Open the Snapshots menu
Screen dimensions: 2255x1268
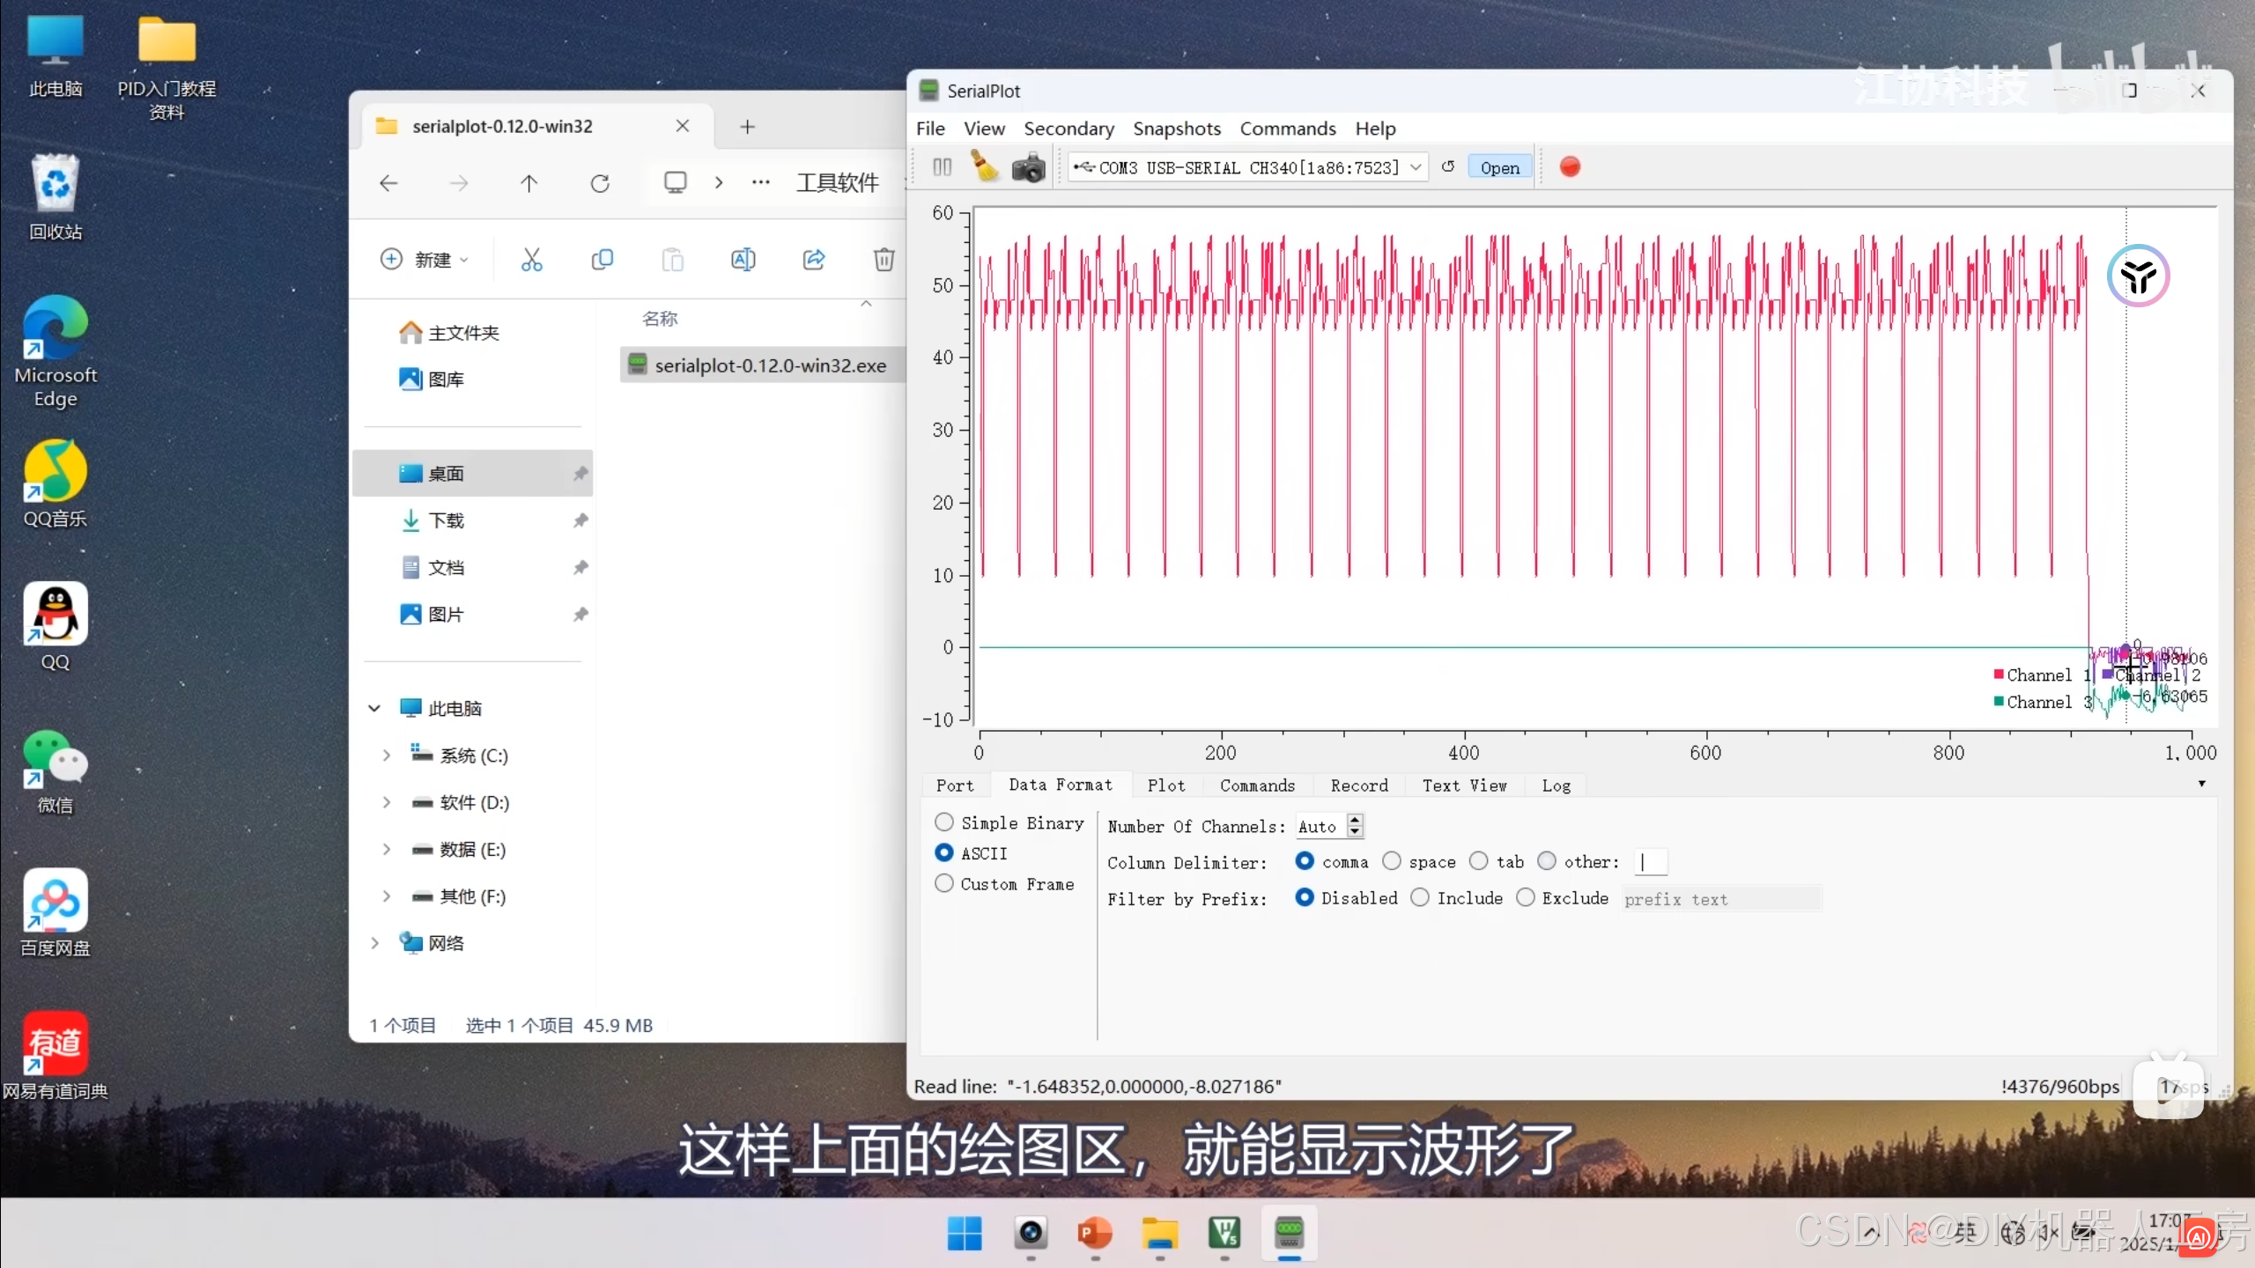click(x=1176, y=129)
